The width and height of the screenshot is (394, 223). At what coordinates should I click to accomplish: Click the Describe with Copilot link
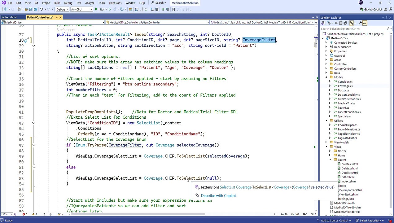point(218,195)
